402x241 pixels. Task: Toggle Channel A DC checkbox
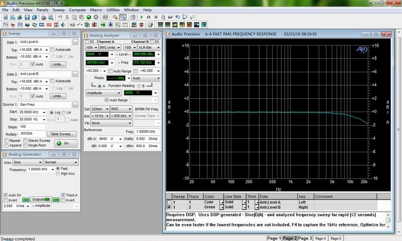coord(87,42)
